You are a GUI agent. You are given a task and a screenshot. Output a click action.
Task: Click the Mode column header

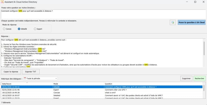coord(56,84)
